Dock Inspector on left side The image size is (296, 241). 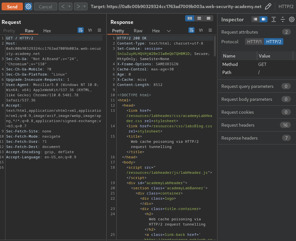[x=255, y=19]
